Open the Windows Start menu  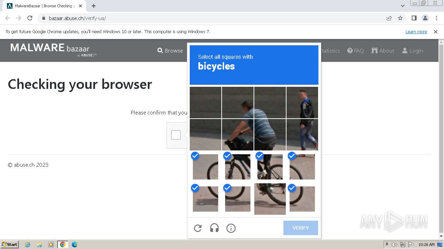click(10, 244)
